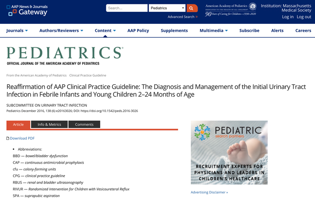Go to Careers

303,30
